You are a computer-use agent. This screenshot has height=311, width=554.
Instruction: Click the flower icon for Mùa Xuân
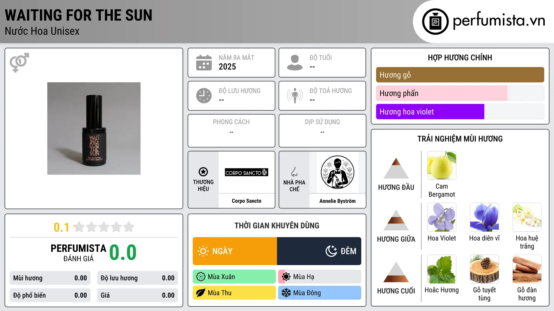point(201,277)
